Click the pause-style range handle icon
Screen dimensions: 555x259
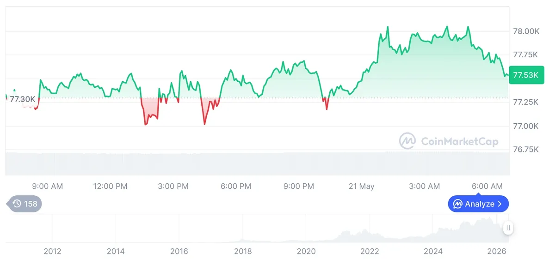point(508,228)
